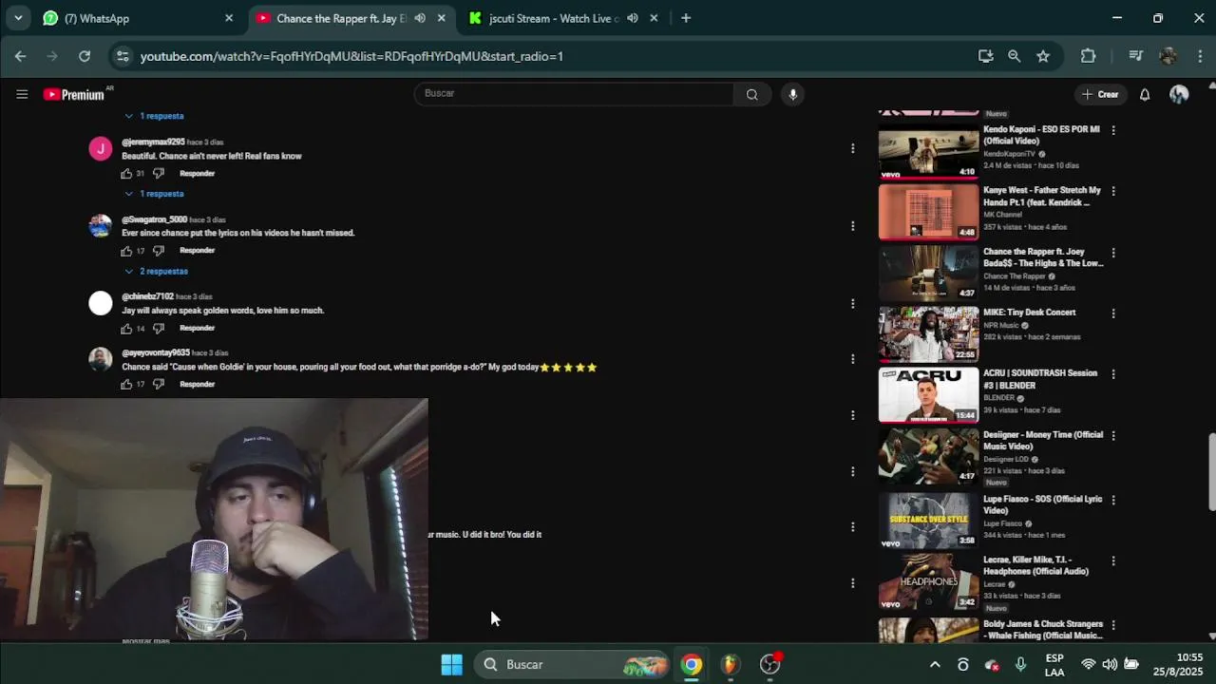Viewport: 1216px width, 684px height.
Task: Open menu for Kanye West video
Action: point(1112,191)
